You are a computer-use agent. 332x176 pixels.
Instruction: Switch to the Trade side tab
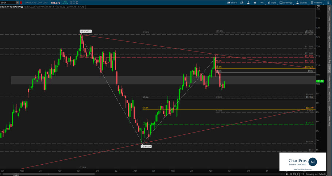[x=329, y=10]
